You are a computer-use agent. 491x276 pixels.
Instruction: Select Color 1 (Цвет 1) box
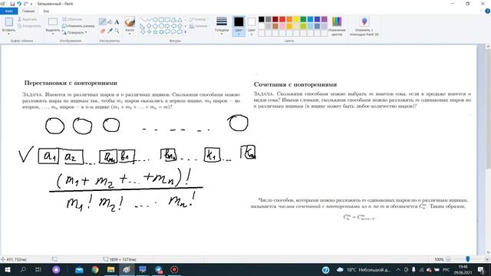[239, 26]
